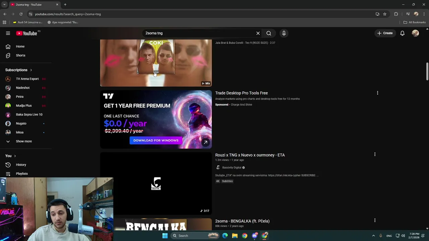The width and height of the screenshot is (429, 241).
Task: Open the ETA video's three-dot menu
Action: pyautogui.click(x=375, y=154)
